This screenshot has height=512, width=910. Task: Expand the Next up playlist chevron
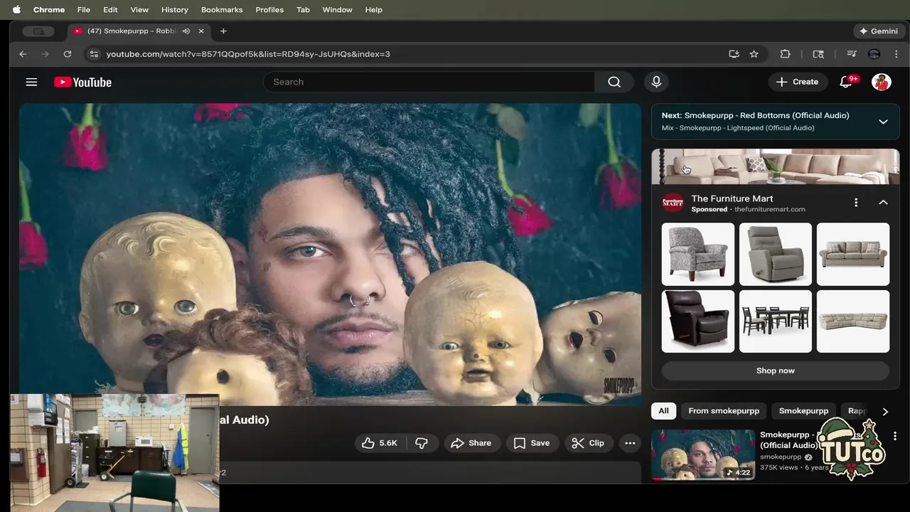(x=883, y=122)
